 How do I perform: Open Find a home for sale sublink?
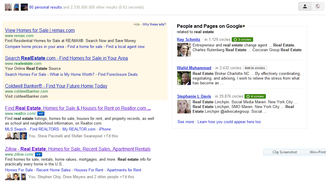pyautogui.click(x=85, y=47)
